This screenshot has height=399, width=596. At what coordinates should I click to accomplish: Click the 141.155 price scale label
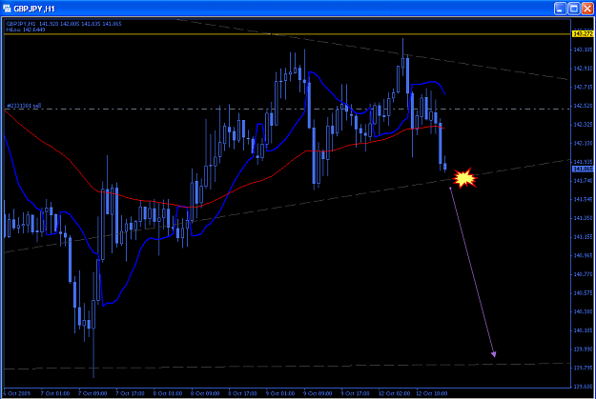(583, 237)
